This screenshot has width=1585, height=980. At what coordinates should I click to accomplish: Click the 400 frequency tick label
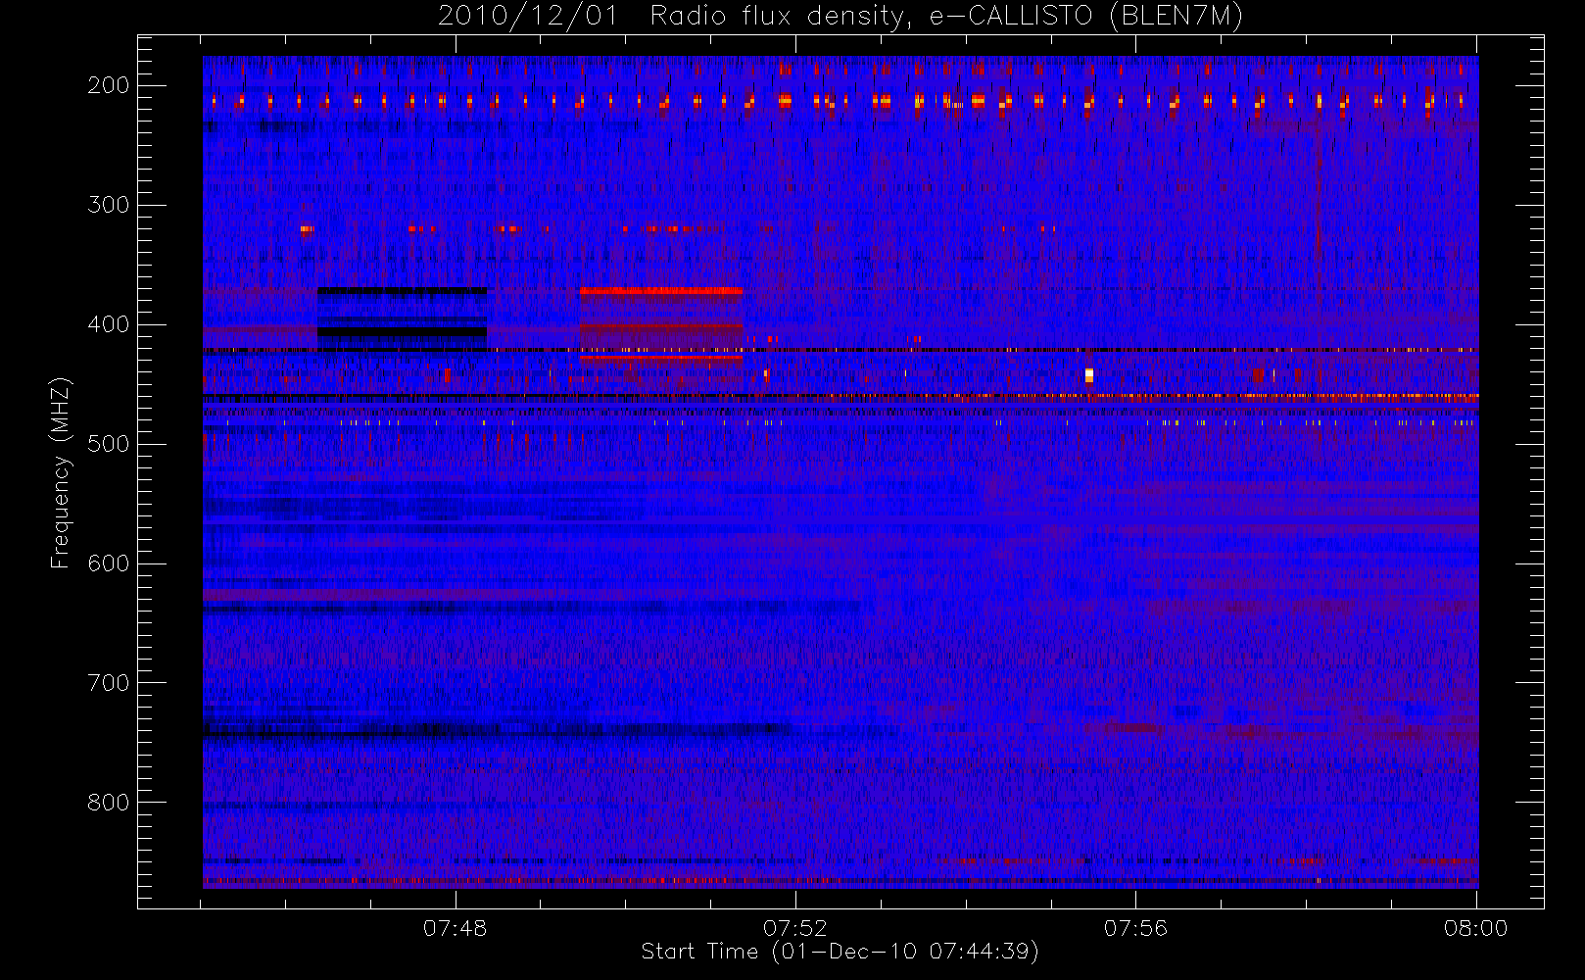coord(109,324)
